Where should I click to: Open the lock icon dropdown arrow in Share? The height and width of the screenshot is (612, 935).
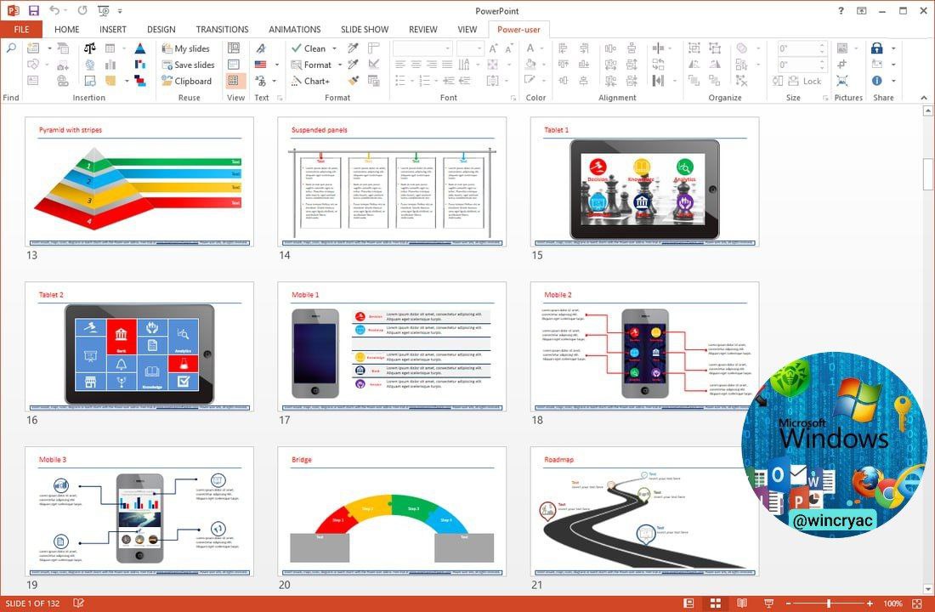click(893, 48)
